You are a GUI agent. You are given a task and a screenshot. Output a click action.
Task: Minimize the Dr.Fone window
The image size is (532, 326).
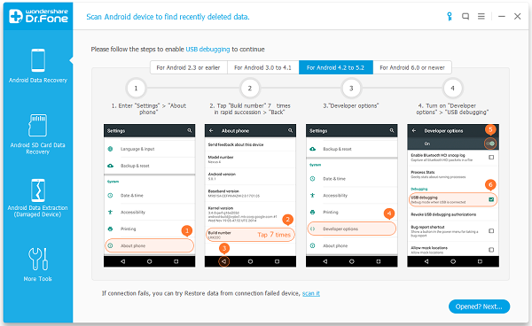502,16
